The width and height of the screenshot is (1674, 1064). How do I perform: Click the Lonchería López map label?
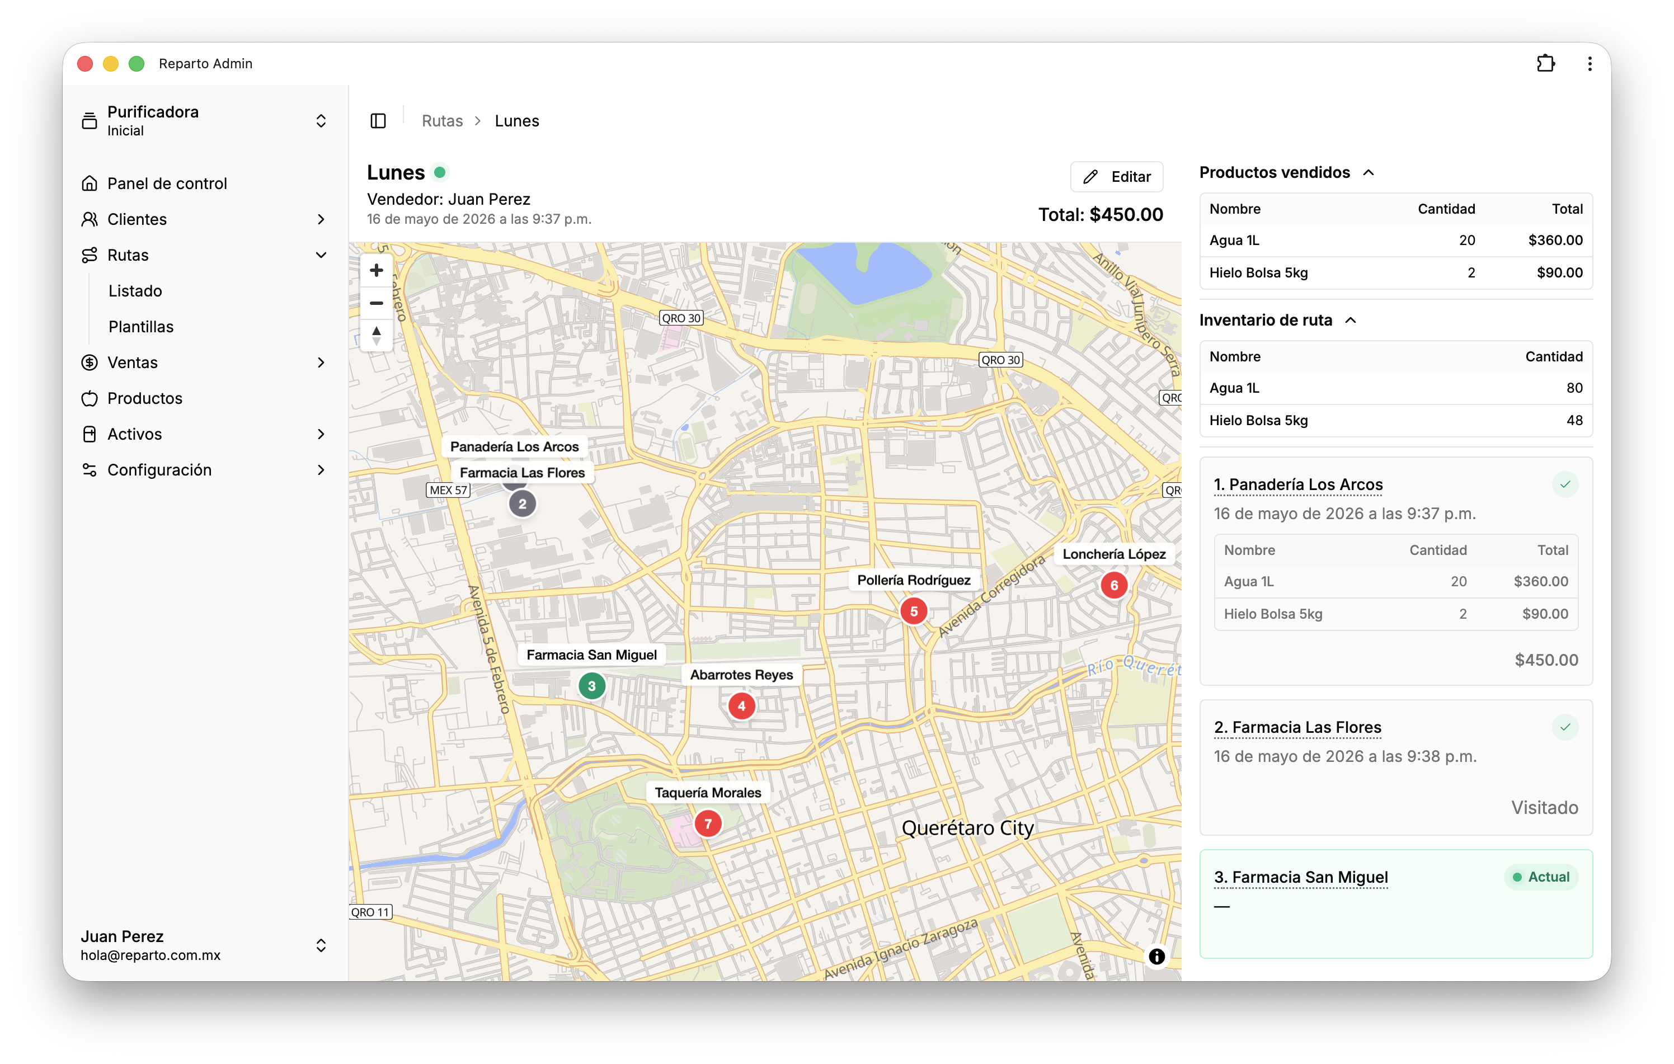(1114, 554)
